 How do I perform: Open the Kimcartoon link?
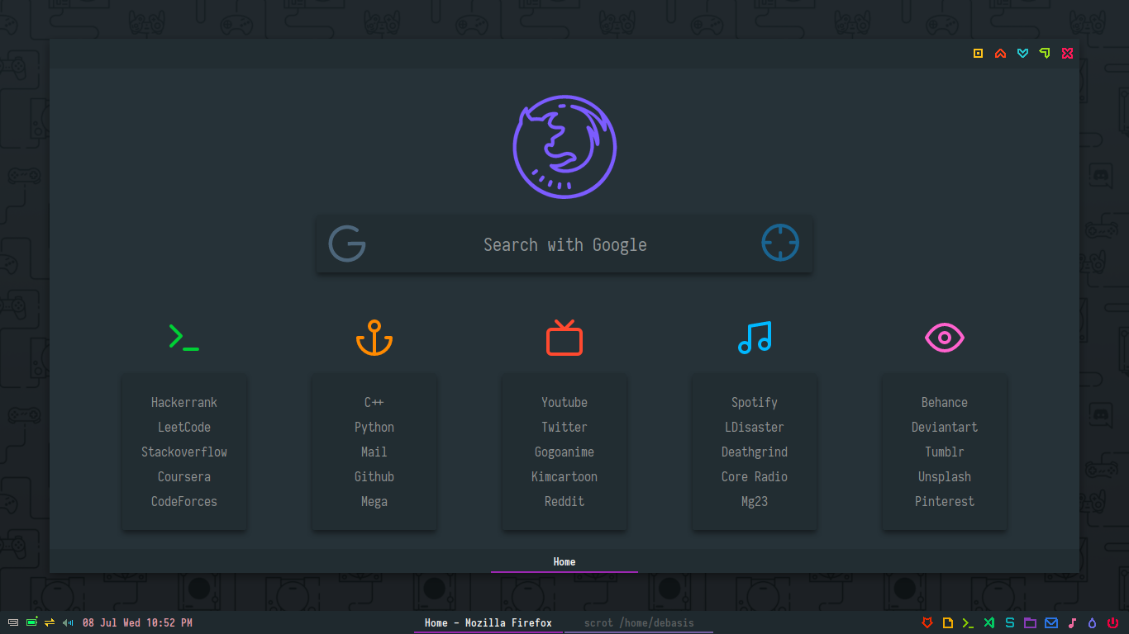(x=564, y=476)
